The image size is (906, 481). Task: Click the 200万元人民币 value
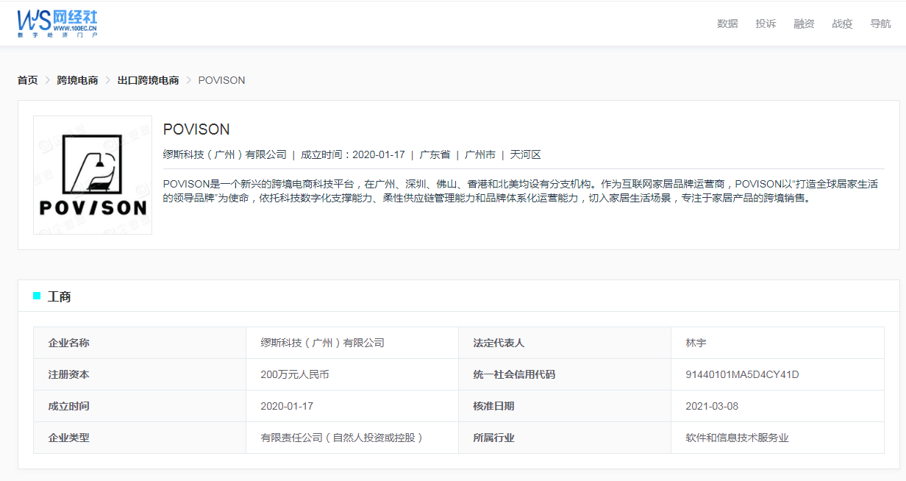click(295, 374)
